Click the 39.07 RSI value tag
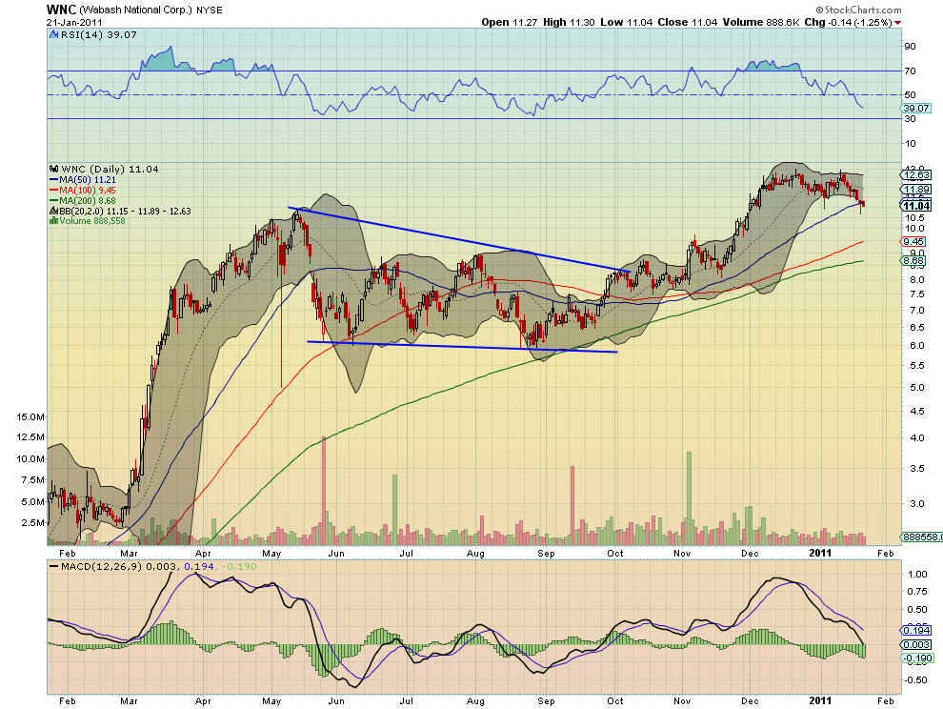The image size is (943, 709). pos(916,109)
